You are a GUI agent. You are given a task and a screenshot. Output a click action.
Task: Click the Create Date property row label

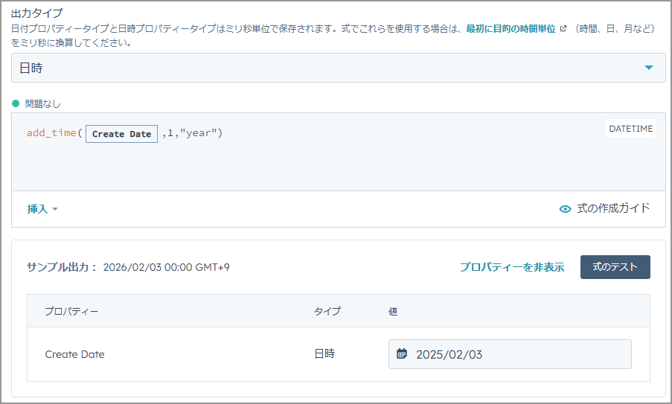(74, 354)
